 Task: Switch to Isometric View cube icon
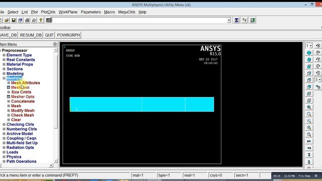[x=309, y=53]
